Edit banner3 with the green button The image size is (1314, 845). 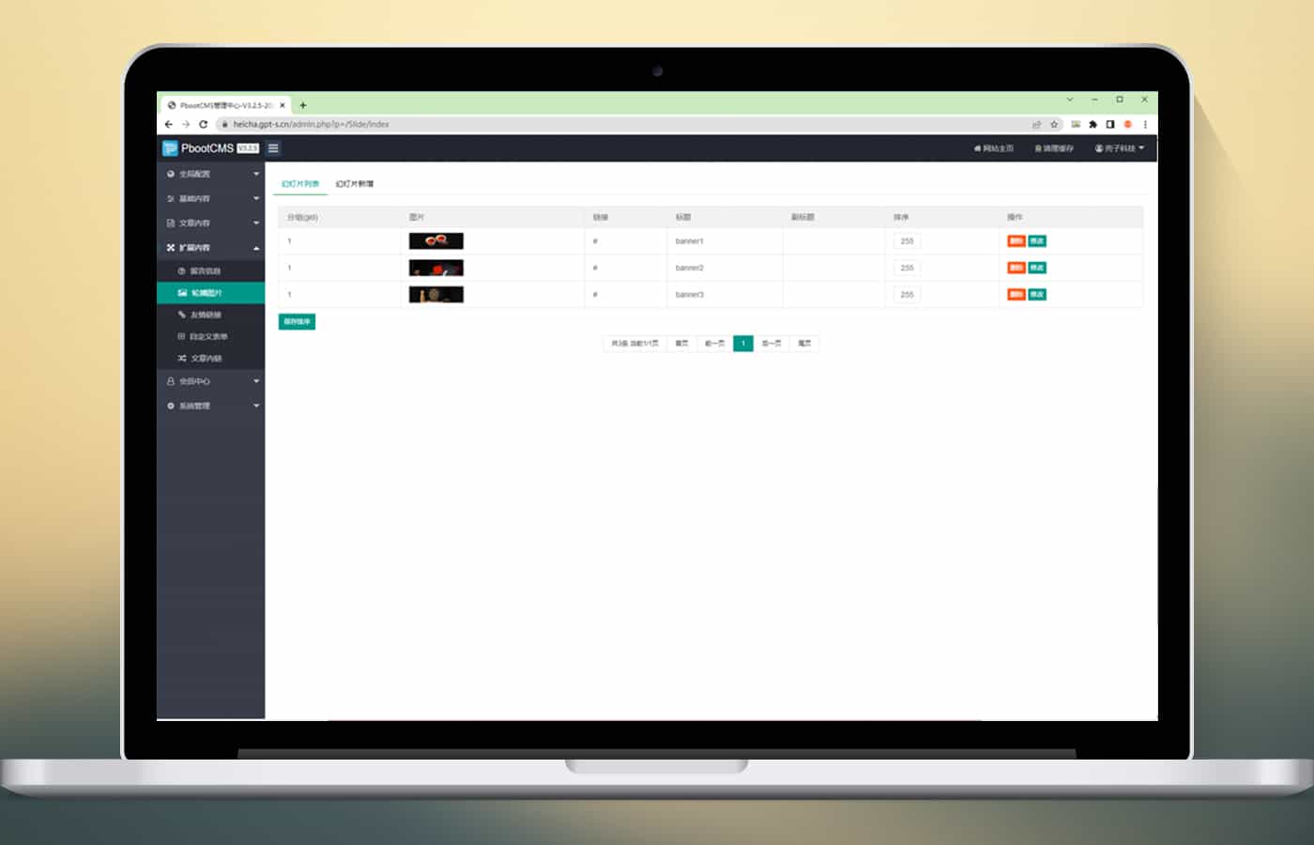pos(1037,295)
